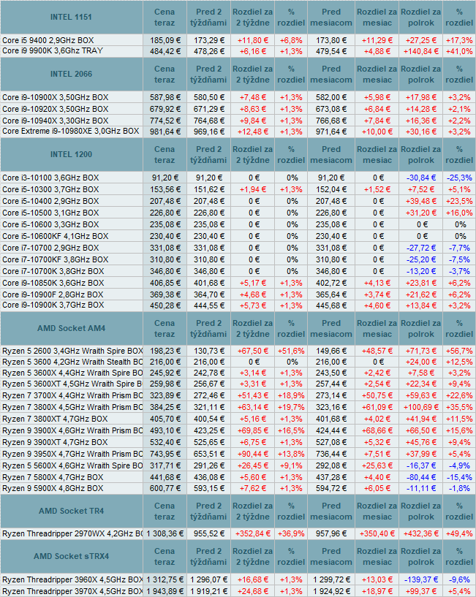
Task: Select Core i3-10100 3,6GHz BOX
Action: click(x=50, y=178)
